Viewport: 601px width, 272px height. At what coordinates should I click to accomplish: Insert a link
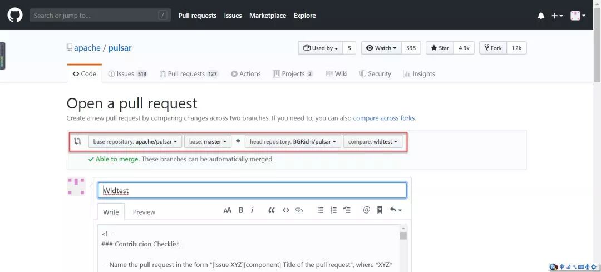pyautogui.click(x=299, y=210)
